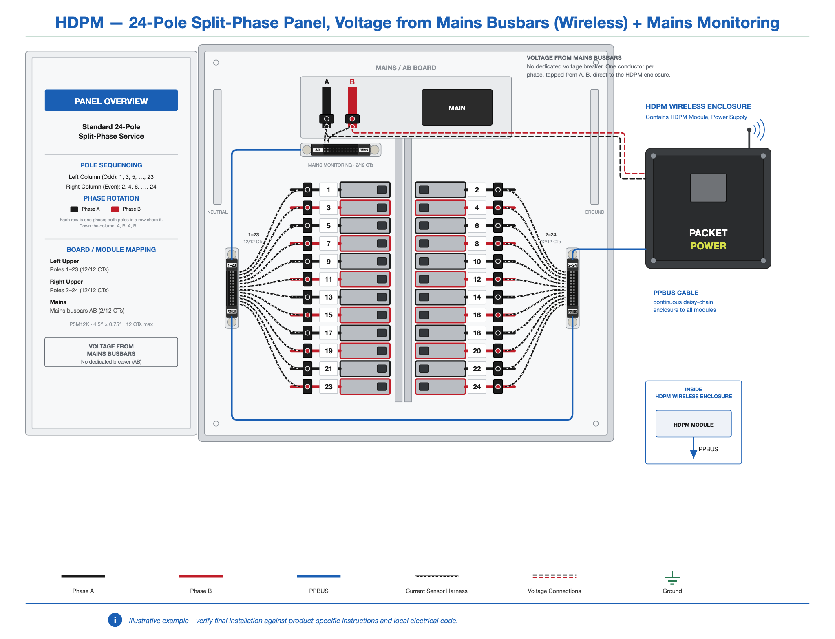The width and height of the screenshot is (835, 639).
Task: Click 'Left Upper' mapping entry
Action: click(64, 261)
